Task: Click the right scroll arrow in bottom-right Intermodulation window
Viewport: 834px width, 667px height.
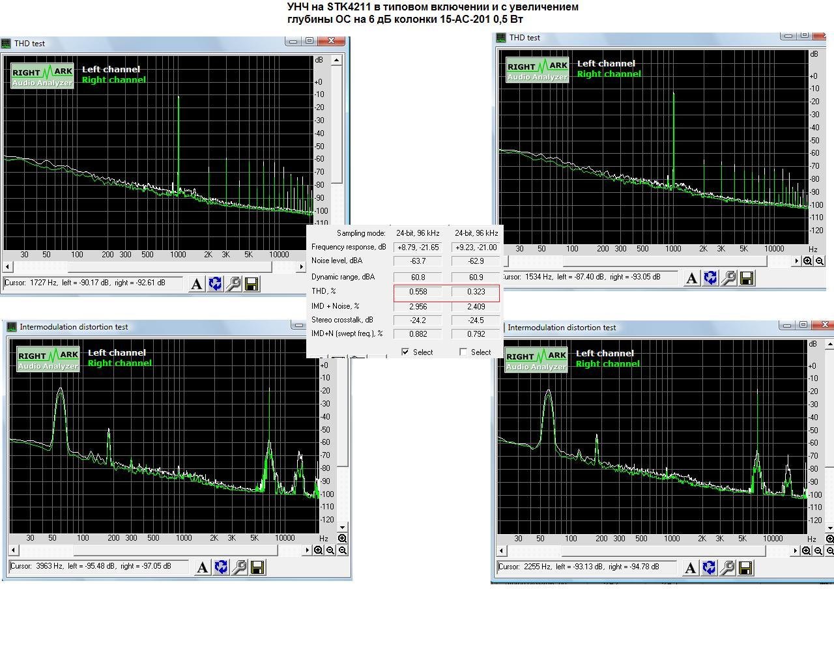Action: point(796,551)
